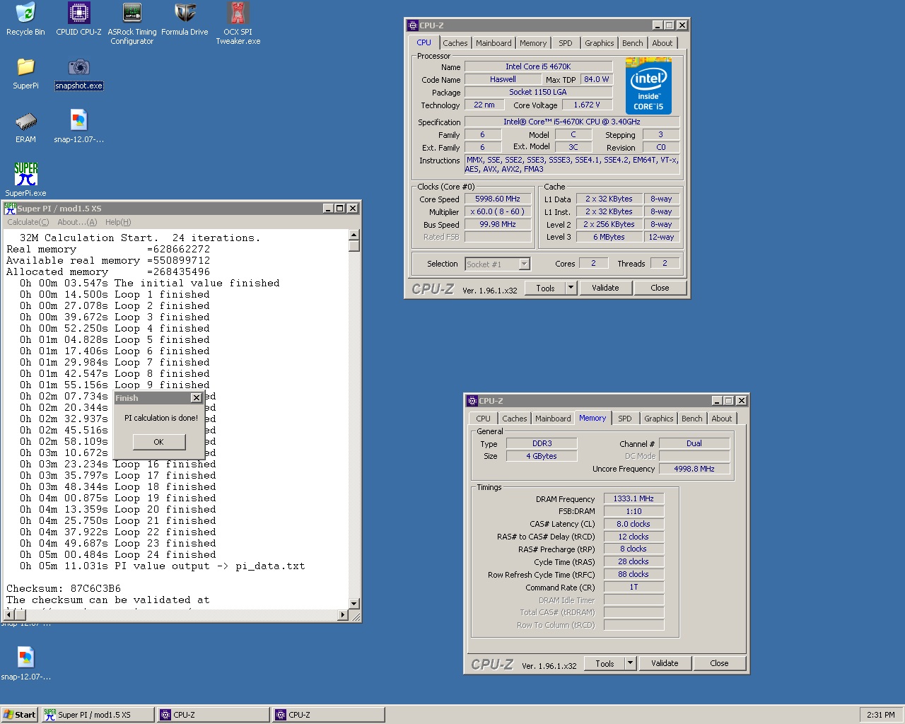The image size is (905, 724).
Task: Select the Core Voltage 1.672 V value
Action: tap(587, 105)
